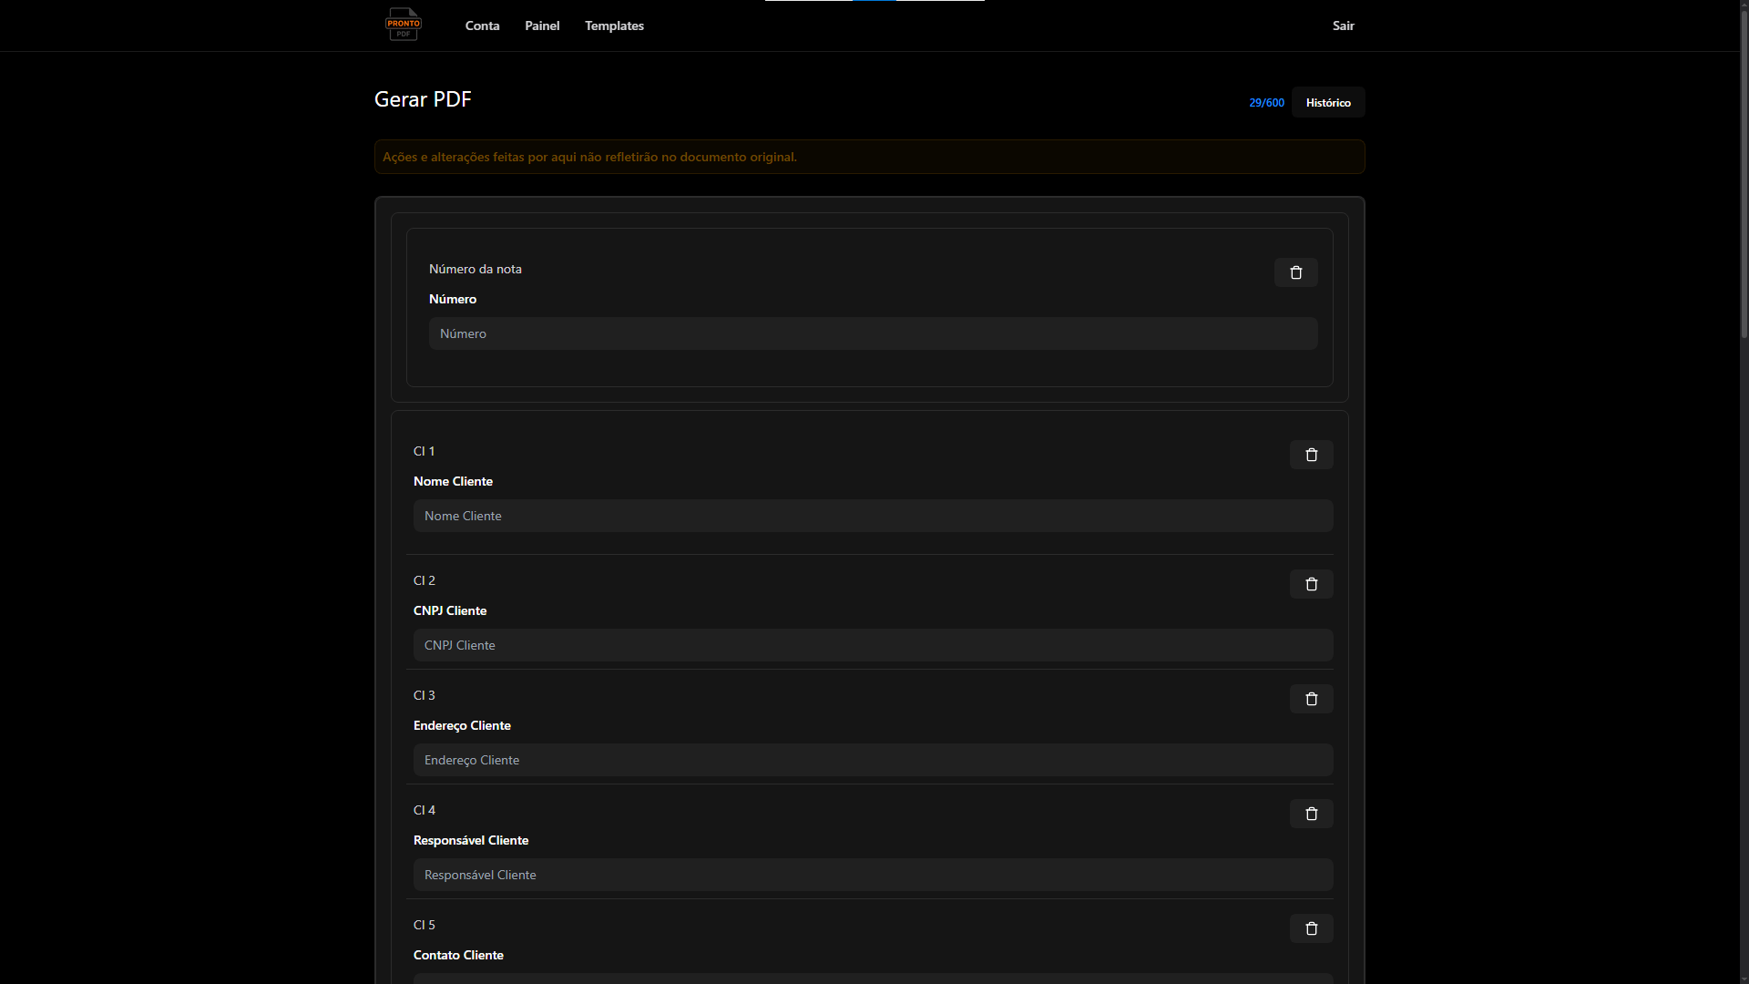Remove the Cl 2 CNPJ Cliente field
Screen dimensions: 1749x984
pyautogui.click(x=1311, y=584)
